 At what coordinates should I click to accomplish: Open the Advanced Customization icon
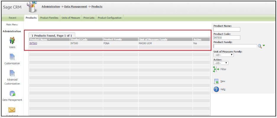(x=12, y=73)
